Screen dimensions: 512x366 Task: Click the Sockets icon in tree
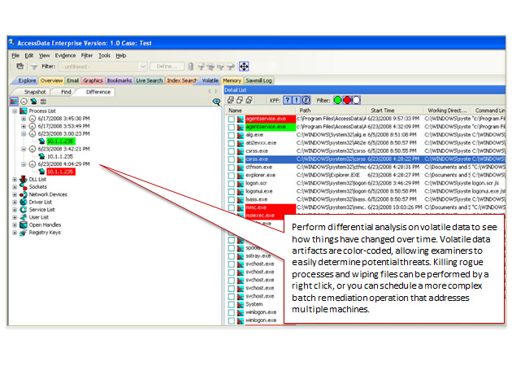click(24, 186)
